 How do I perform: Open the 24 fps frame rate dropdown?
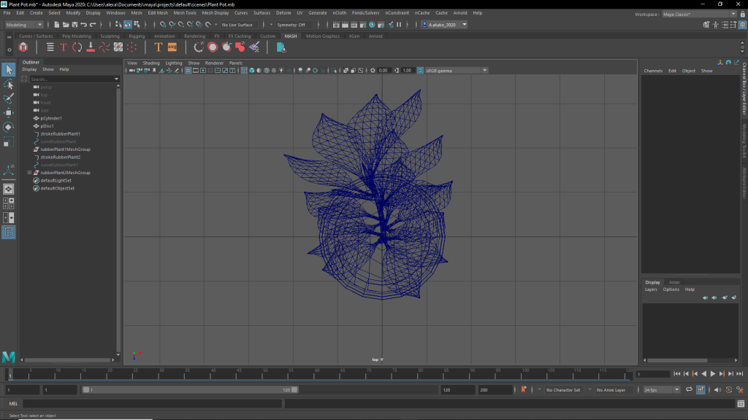[661, 390]
